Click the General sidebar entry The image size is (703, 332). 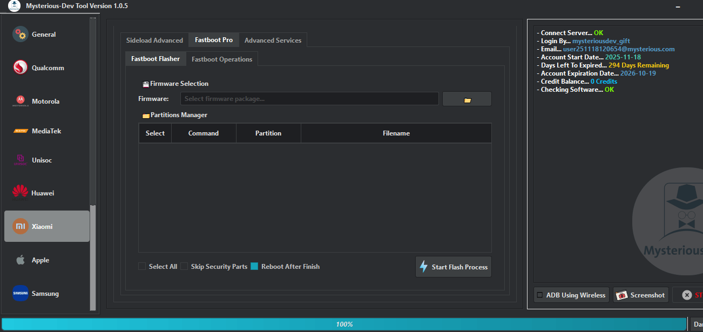click(x=43, y=34)
